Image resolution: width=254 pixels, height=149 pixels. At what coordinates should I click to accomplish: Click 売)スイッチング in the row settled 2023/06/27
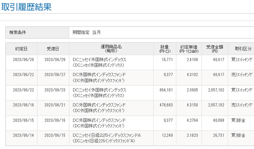tap(242, 74)
